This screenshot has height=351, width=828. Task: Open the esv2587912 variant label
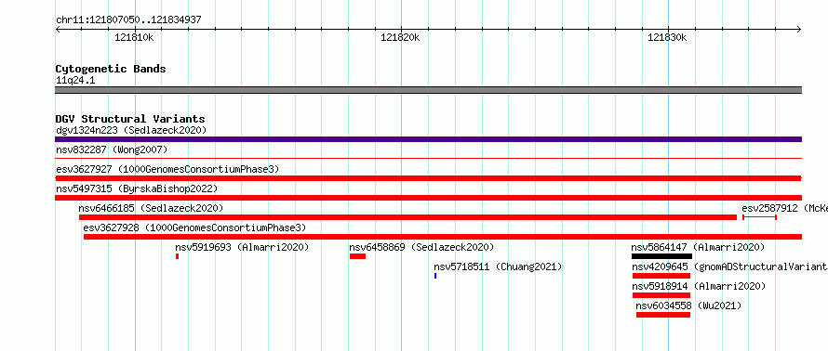tap(784, 208)
